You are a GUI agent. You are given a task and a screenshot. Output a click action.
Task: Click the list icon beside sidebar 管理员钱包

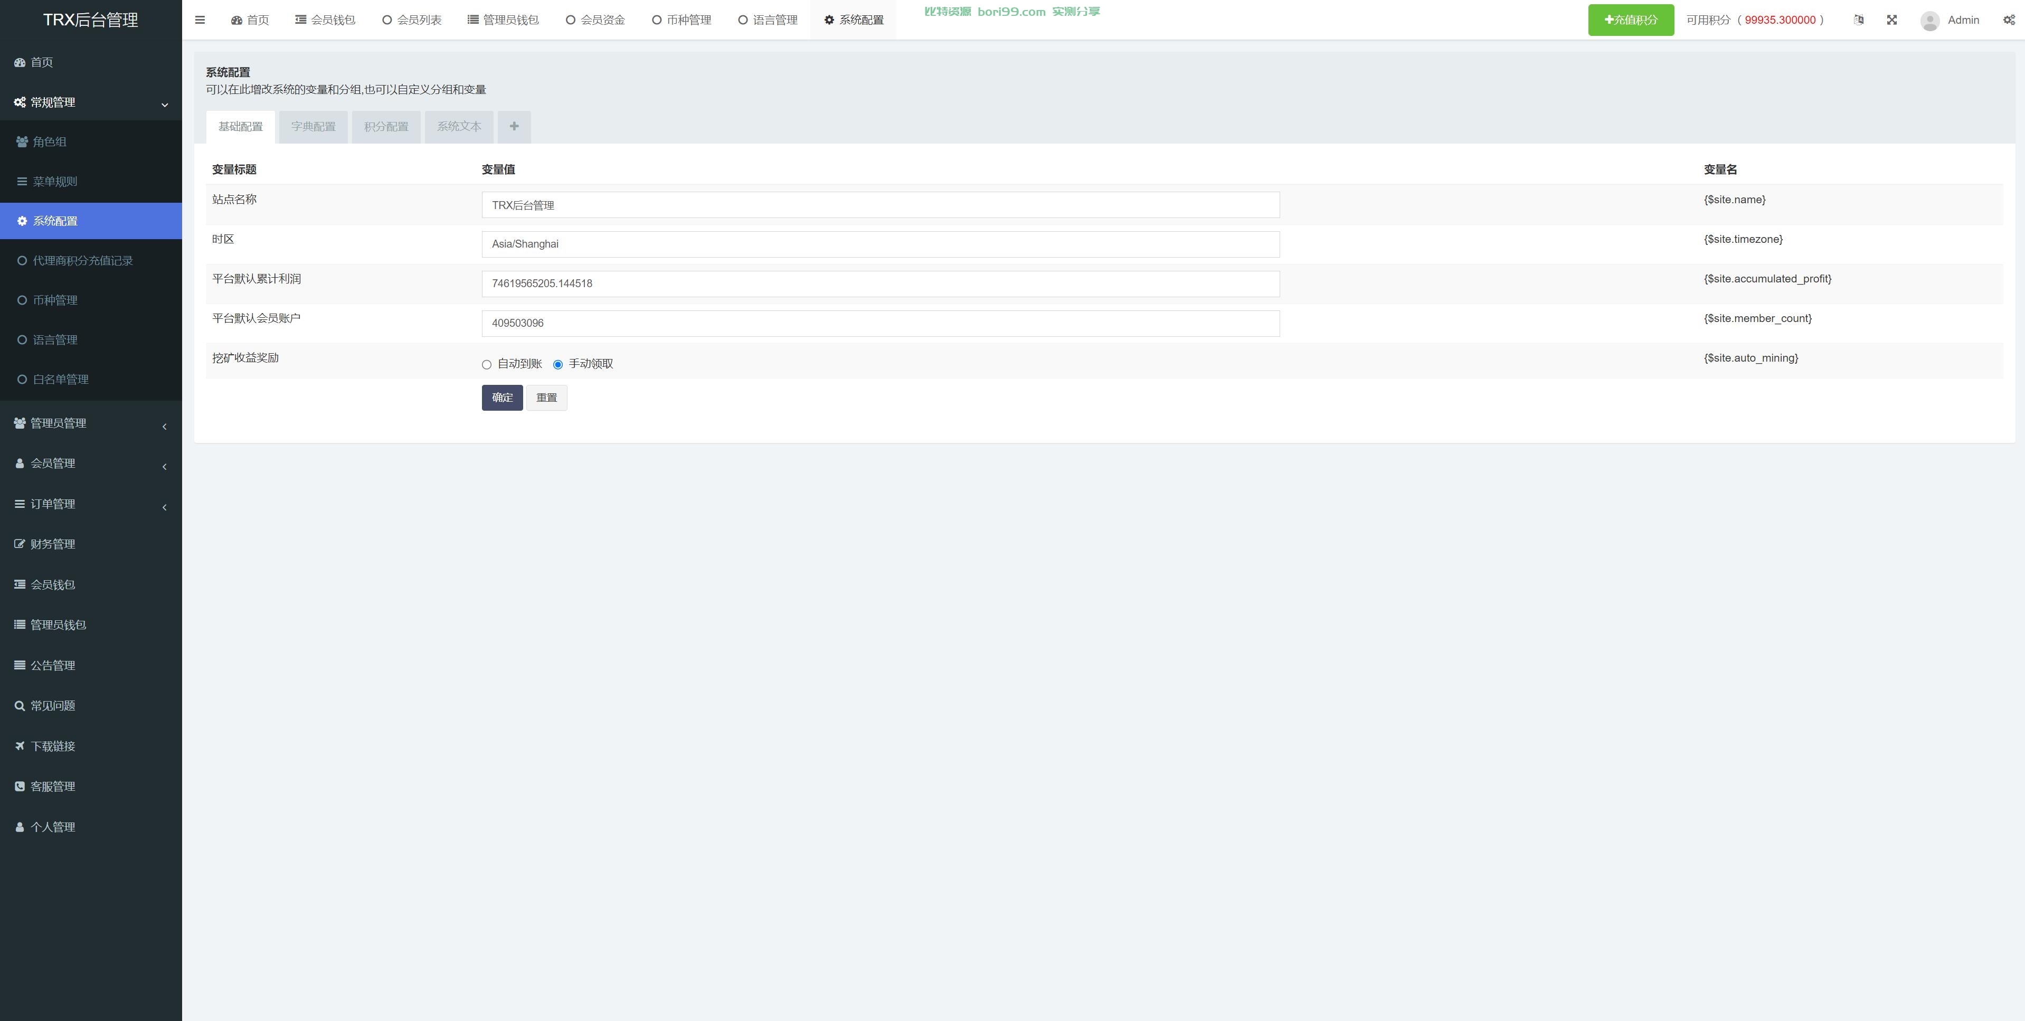(x=20, y=625)
